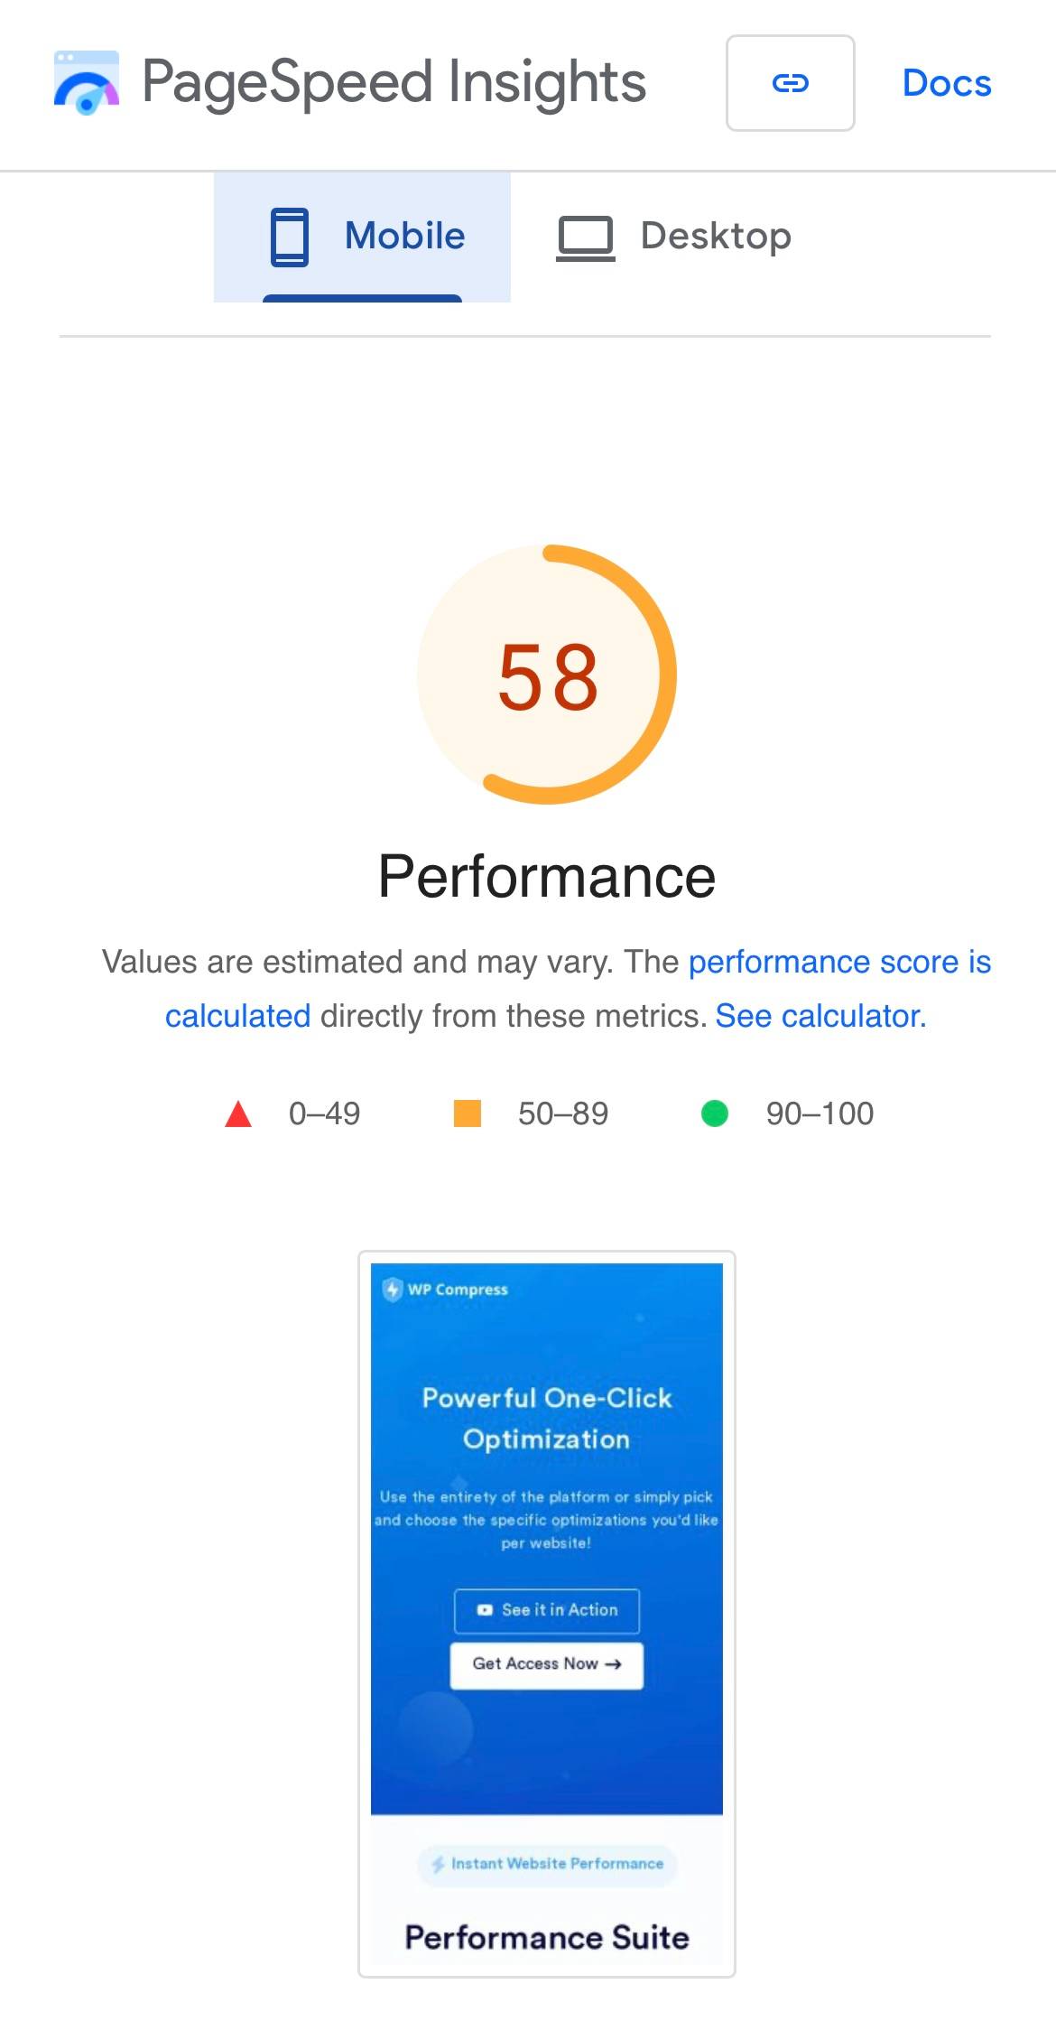Click the green circle 90–100 legend icon
This screenshot has width=1056, height=2021.
(x=714, y=1113)
